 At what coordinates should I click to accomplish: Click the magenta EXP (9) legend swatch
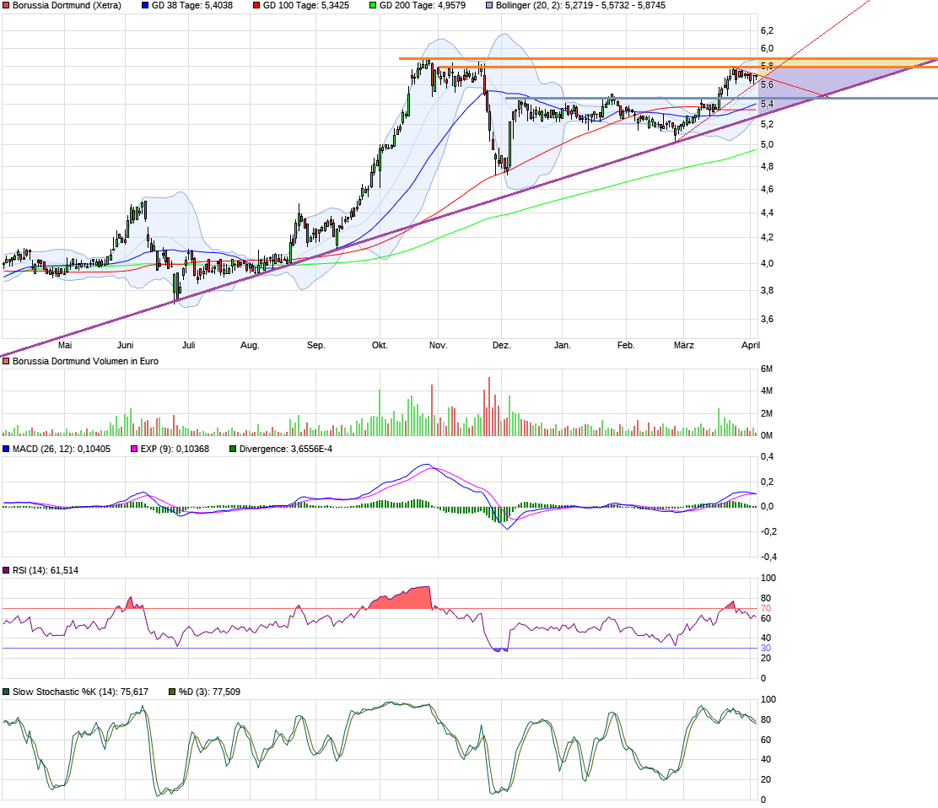pos(134,449)
